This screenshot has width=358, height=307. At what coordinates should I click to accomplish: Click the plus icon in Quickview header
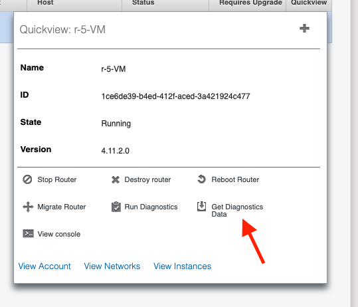pyautogui.click(x=304, y=29)
